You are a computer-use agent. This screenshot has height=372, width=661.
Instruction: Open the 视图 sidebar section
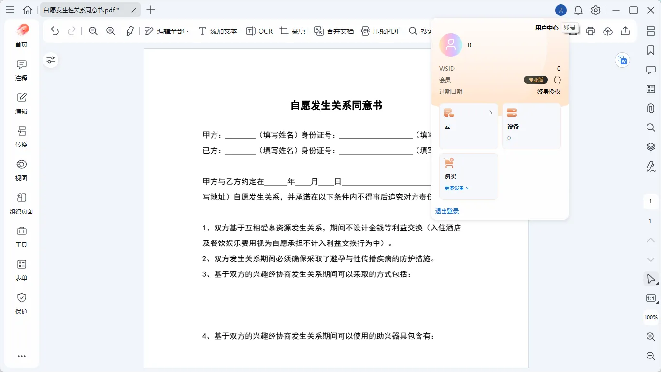pyautogui.click(x=21, y=170)
